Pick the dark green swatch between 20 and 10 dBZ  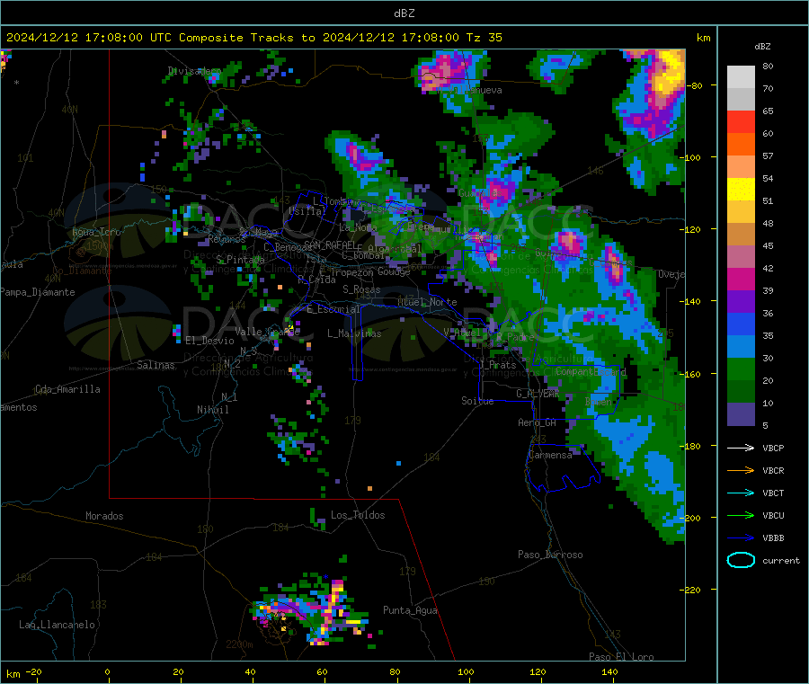(x=741, y=392)
